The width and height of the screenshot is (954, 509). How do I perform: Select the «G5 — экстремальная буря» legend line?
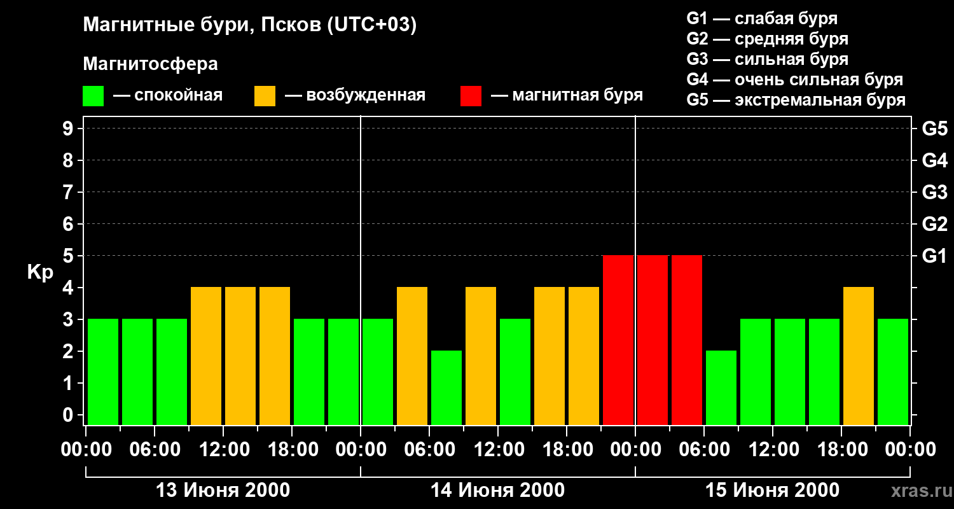point(796,100)
